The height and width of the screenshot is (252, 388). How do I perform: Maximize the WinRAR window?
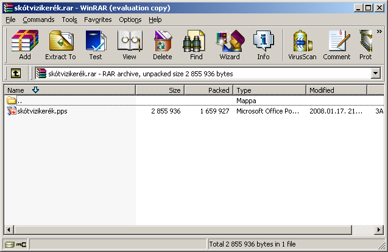[x=368, y=8]
